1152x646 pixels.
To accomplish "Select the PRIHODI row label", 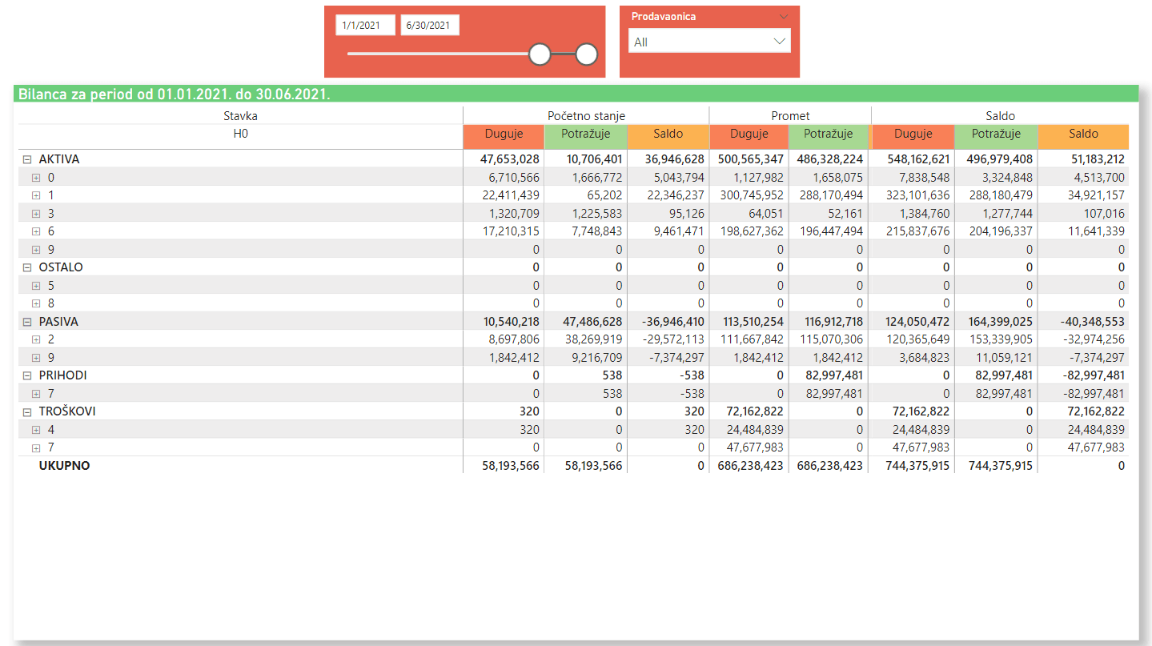I will pyautogui.click(x=62, y=375).
